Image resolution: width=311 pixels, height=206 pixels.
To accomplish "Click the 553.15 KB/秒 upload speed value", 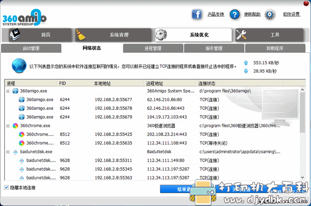I will point(266,63).
